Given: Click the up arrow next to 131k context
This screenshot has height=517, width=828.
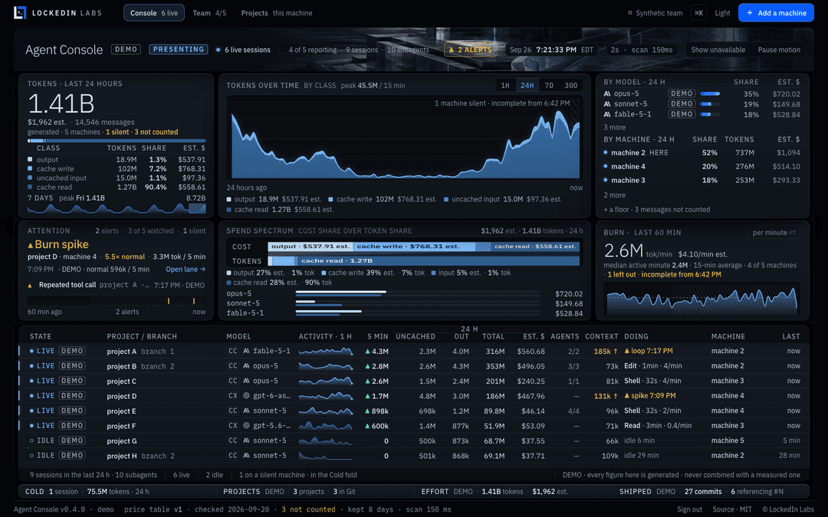Looking at the screenshot, I should point(616,396).
